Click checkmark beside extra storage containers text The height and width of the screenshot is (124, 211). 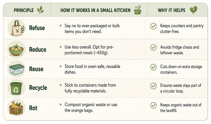click(153, 67)
